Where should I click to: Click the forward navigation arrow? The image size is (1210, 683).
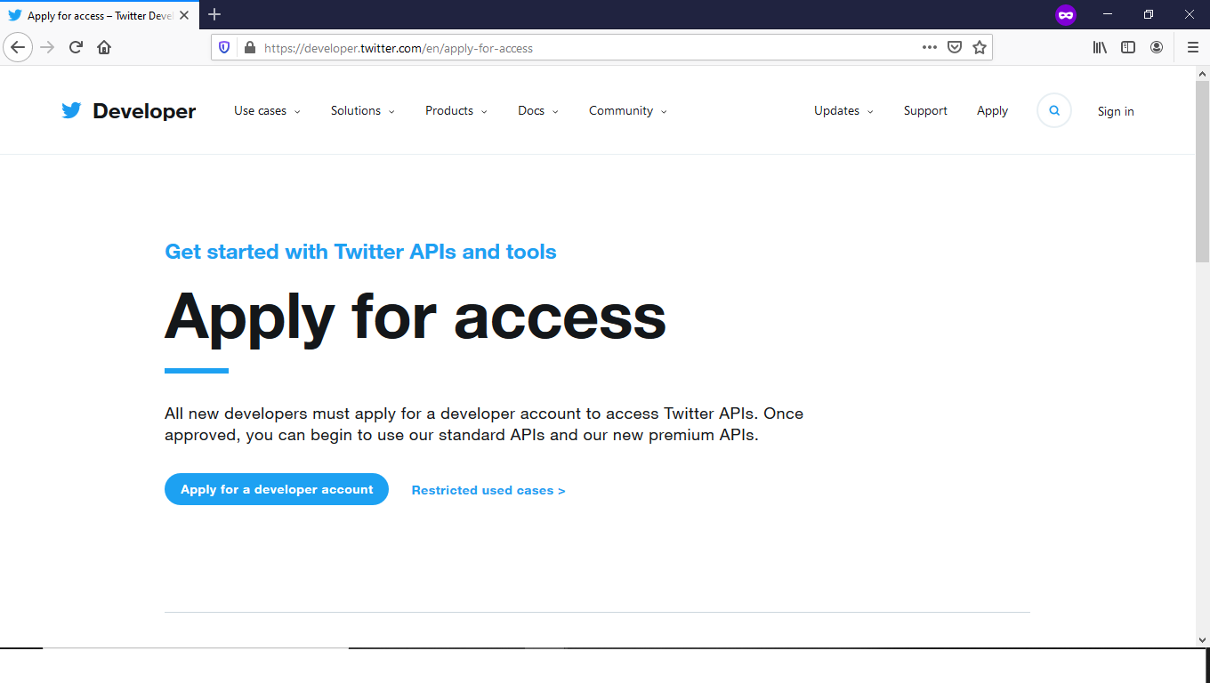pos(47,47)
